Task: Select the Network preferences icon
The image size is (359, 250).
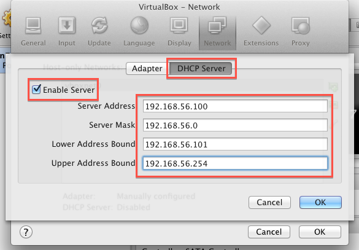Action: point(217,25)
